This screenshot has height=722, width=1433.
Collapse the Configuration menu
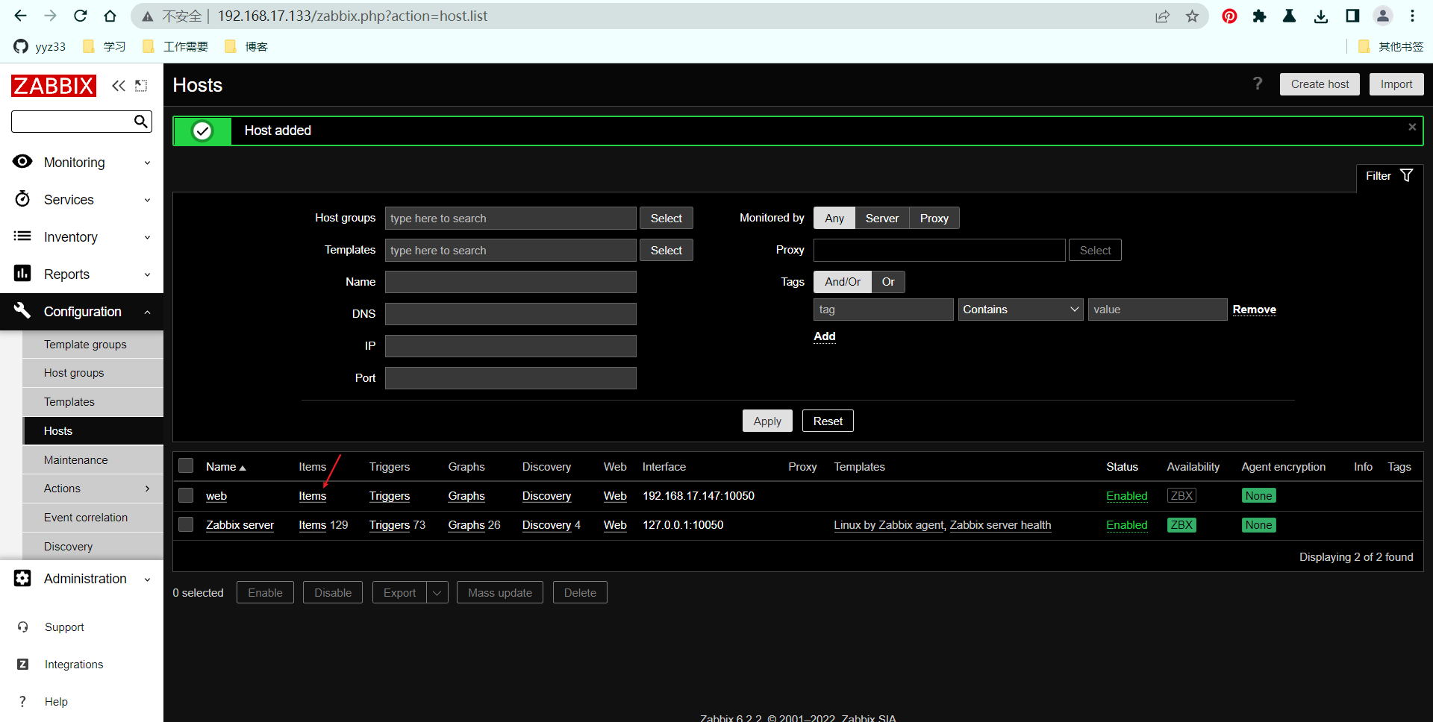pyautogui.click(x=147, y=312)
